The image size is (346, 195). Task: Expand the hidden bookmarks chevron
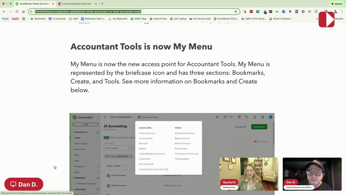coord(317,19)
